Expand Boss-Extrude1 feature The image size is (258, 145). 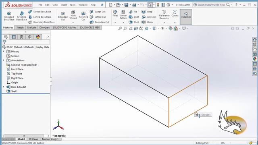(x=4, y=87)
